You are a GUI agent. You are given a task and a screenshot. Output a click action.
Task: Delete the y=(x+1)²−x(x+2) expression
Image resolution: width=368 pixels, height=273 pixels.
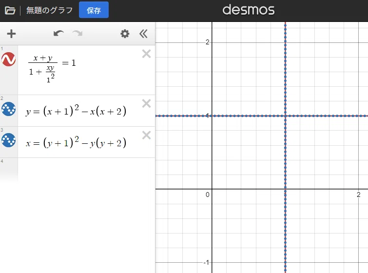tap(146, 103)
